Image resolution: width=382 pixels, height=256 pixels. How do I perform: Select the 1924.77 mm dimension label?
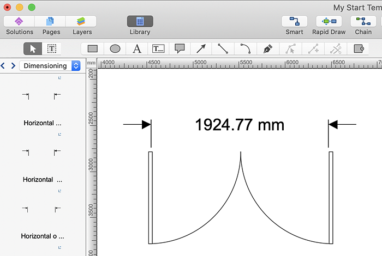click(x=240, y=125)
